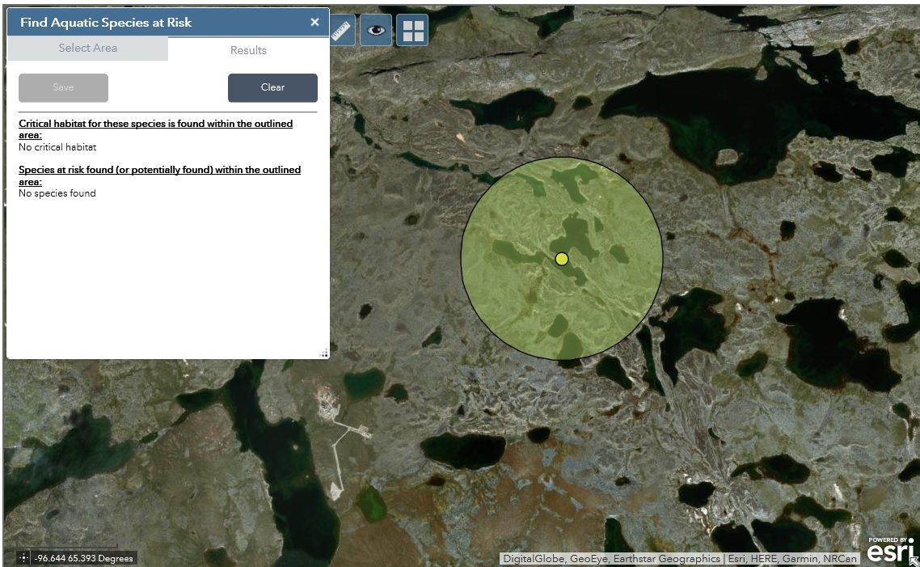Close the Find Aquatic Species panel
Viewport: 920px width, 567px height.
[x=314, y=22]
